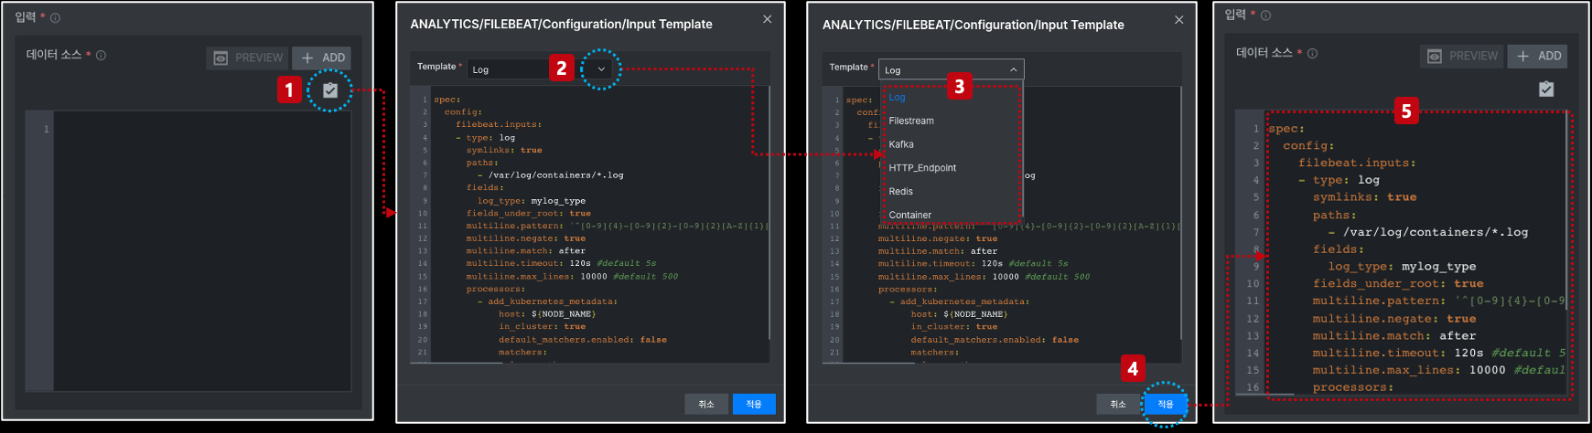The image size is (1592, 433).
Task: Click the clipboard template icon in left panel
Action: click(330, 90)
